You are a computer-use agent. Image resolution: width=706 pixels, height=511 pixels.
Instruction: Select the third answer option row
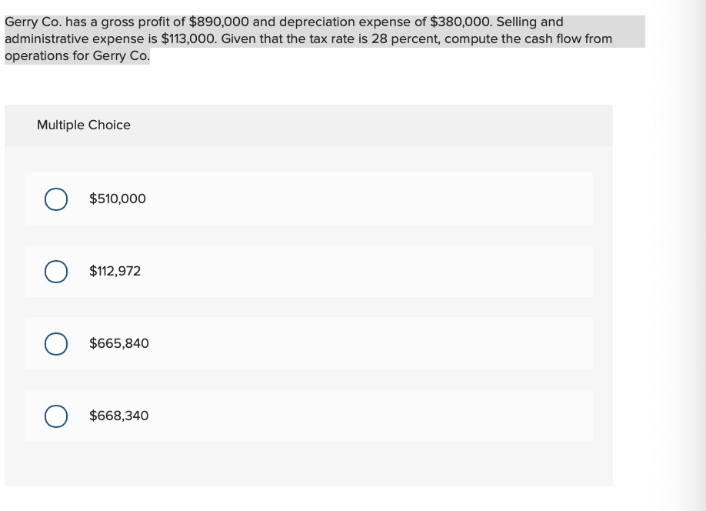click(308, 344)
